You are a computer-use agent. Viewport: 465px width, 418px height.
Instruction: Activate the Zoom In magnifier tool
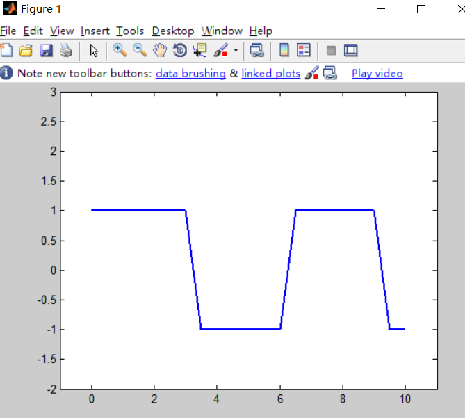tap(120, 50)
